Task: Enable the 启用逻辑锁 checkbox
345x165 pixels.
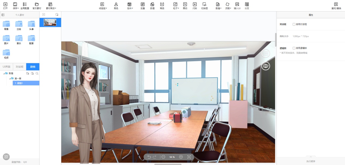Action: 294,48
